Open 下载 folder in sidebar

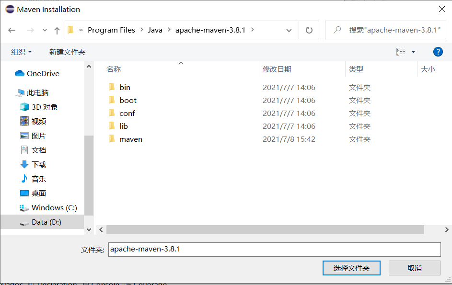pyautogui.click(x=33, y=165)
